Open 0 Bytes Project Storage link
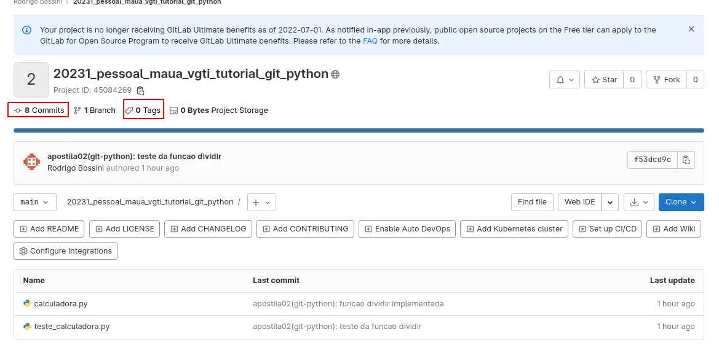Image resolution: width=719 pixels, height=353 pixels. 219,111
